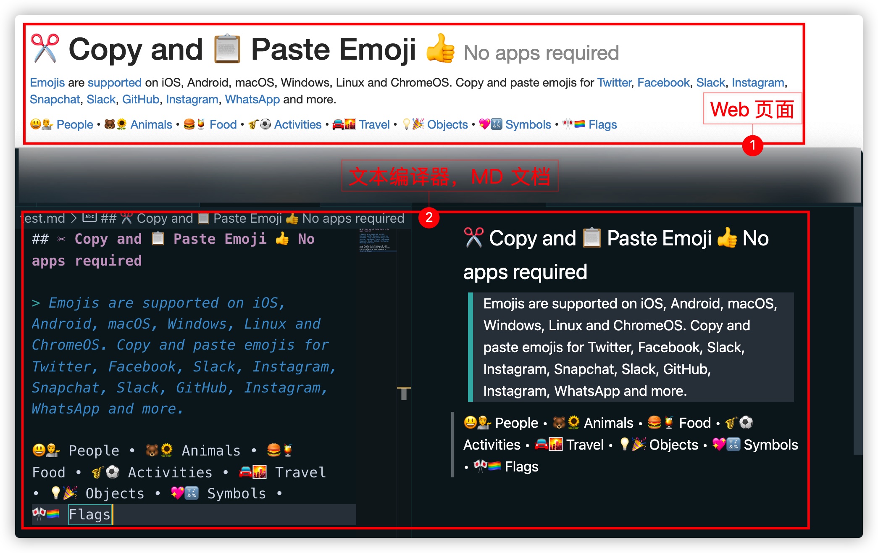Image resolution: width=878 pixels, height=553 pixels.
Task: Jump to Animals category in web page
Action: click(151, 124)
